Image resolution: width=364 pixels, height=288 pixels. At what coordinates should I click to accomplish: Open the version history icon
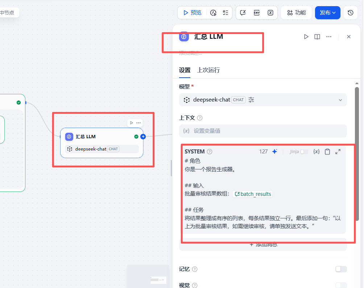coord(350,13)
